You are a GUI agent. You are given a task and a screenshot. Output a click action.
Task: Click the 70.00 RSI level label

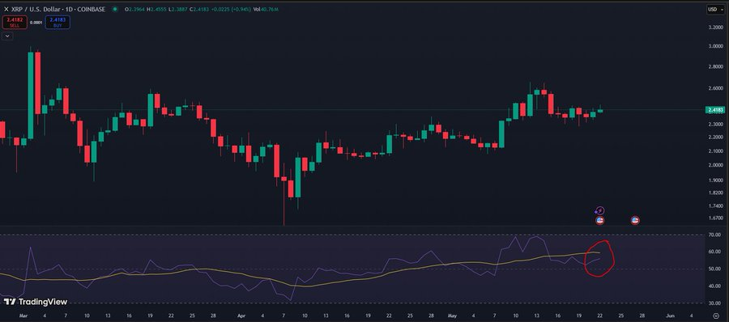(714, 235)
